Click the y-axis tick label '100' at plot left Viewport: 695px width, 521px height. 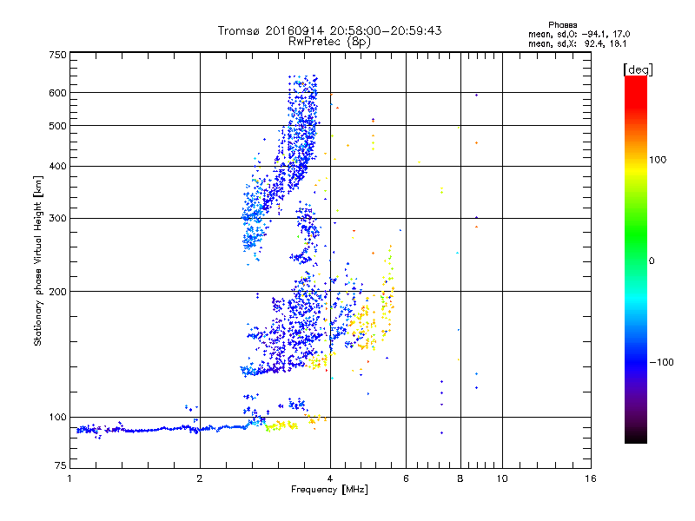point(57,418)
